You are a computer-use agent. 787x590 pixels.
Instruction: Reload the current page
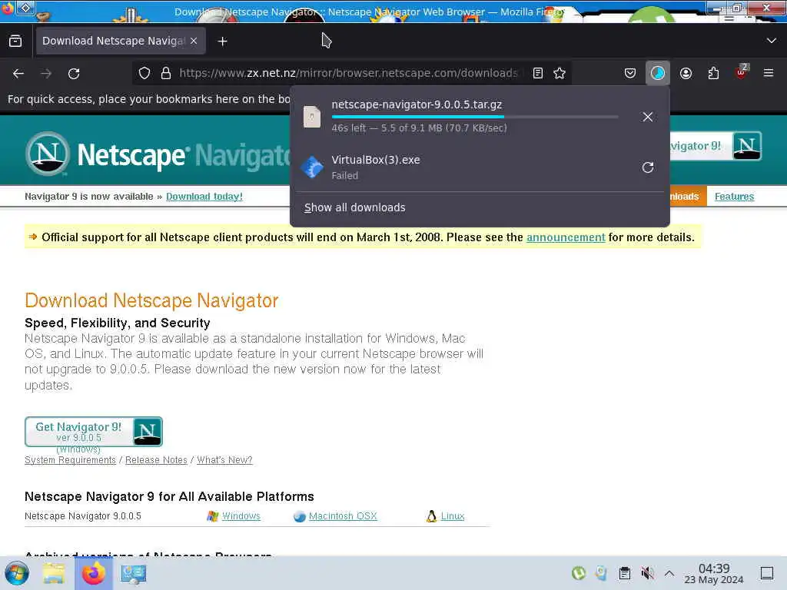74,74
